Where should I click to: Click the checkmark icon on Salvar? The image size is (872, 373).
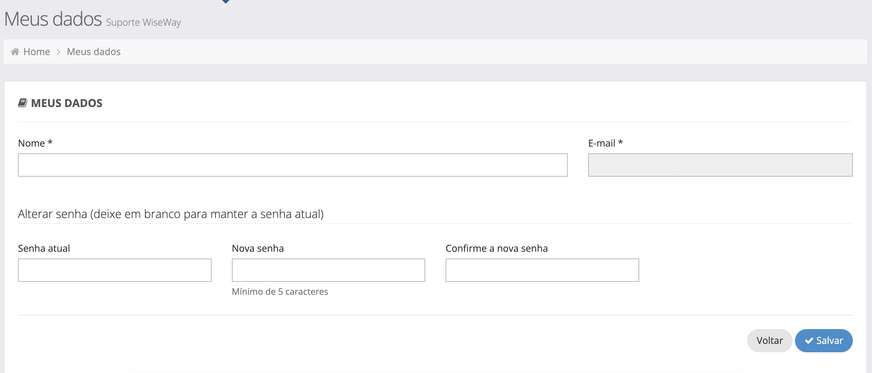809,341
